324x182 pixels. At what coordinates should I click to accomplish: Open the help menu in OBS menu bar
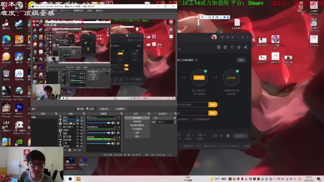[x=99, y=11]
